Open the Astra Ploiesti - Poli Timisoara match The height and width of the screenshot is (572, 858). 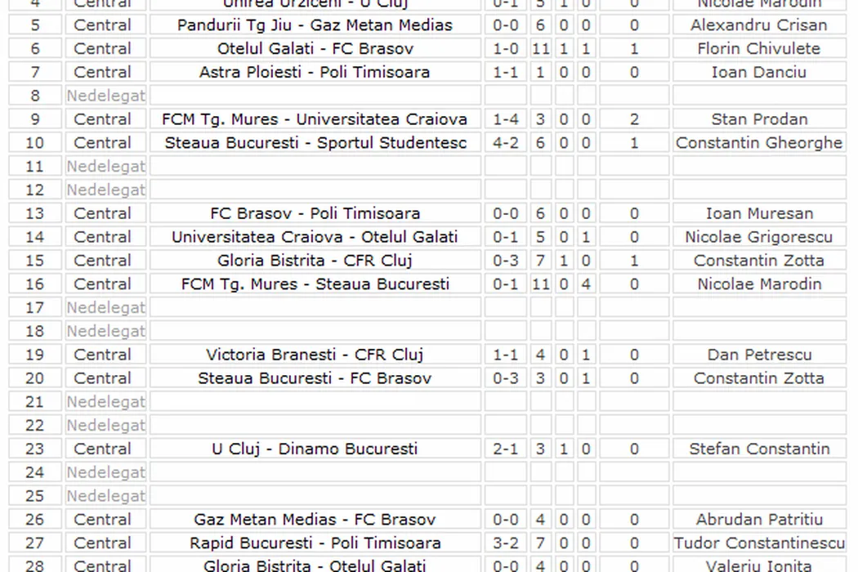(x=315, y=73)
